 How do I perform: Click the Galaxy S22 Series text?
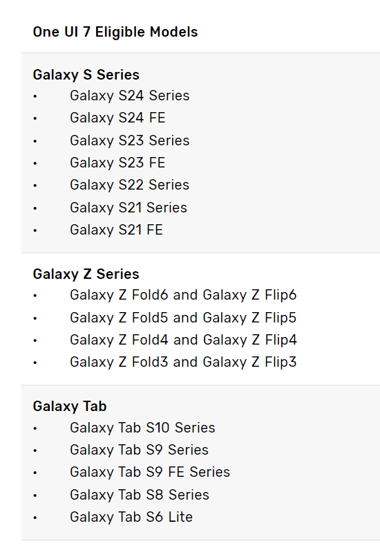pyautogui.click(x=130, y=185)
